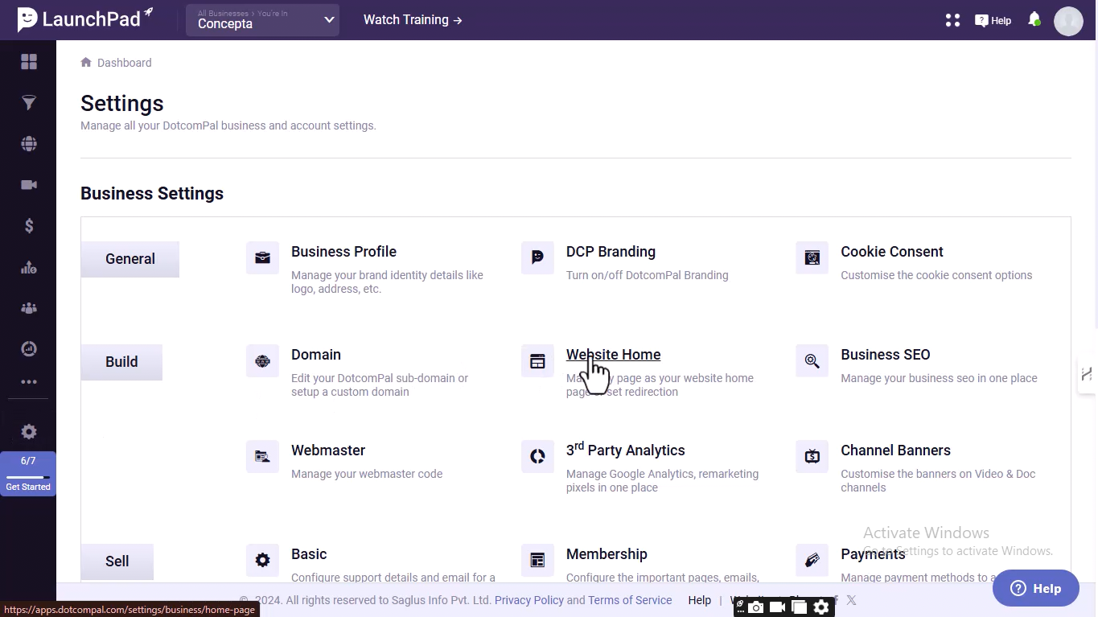Click the Domain globe icon
The width and height of the screenshot is (1098, 617).
pos(262,361)
